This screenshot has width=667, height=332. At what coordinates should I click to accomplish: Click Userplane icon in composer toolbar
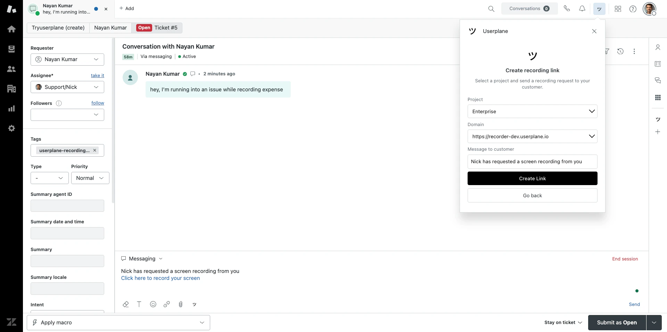pyautogui.click(x=195, y=304)
